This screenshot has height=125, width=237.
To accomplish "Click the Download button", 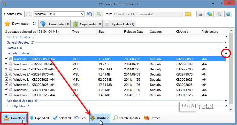I will point(15,118).
